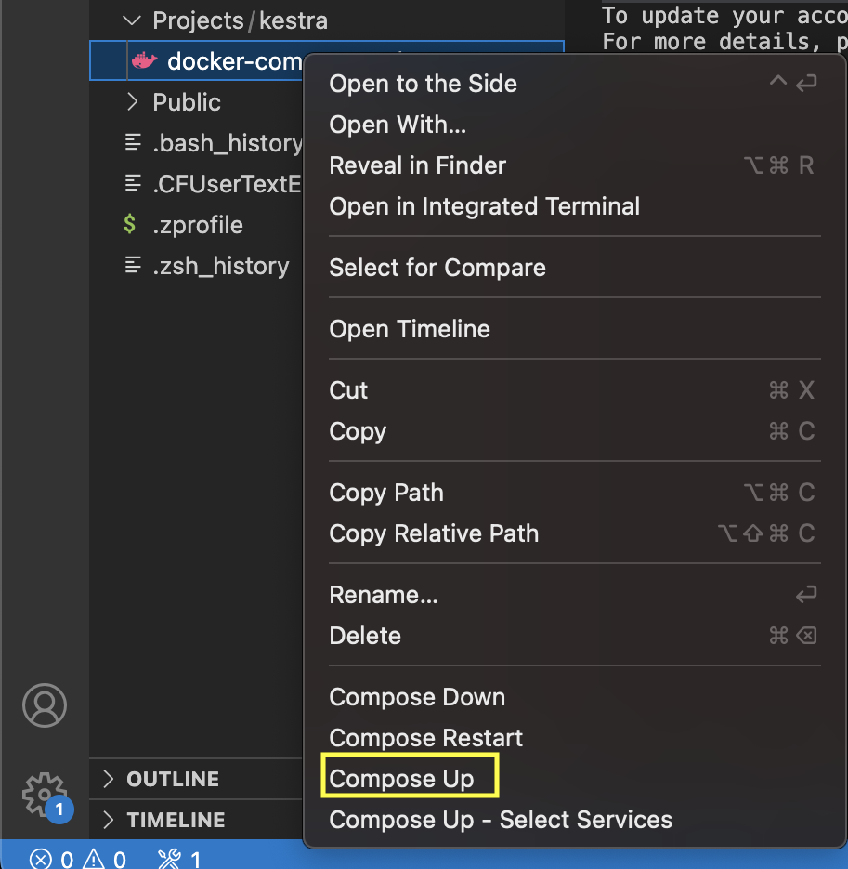The height and width of the screenshot is (869, 848).
Task: Select Reveal in Finder
Action: click(417, 165)
